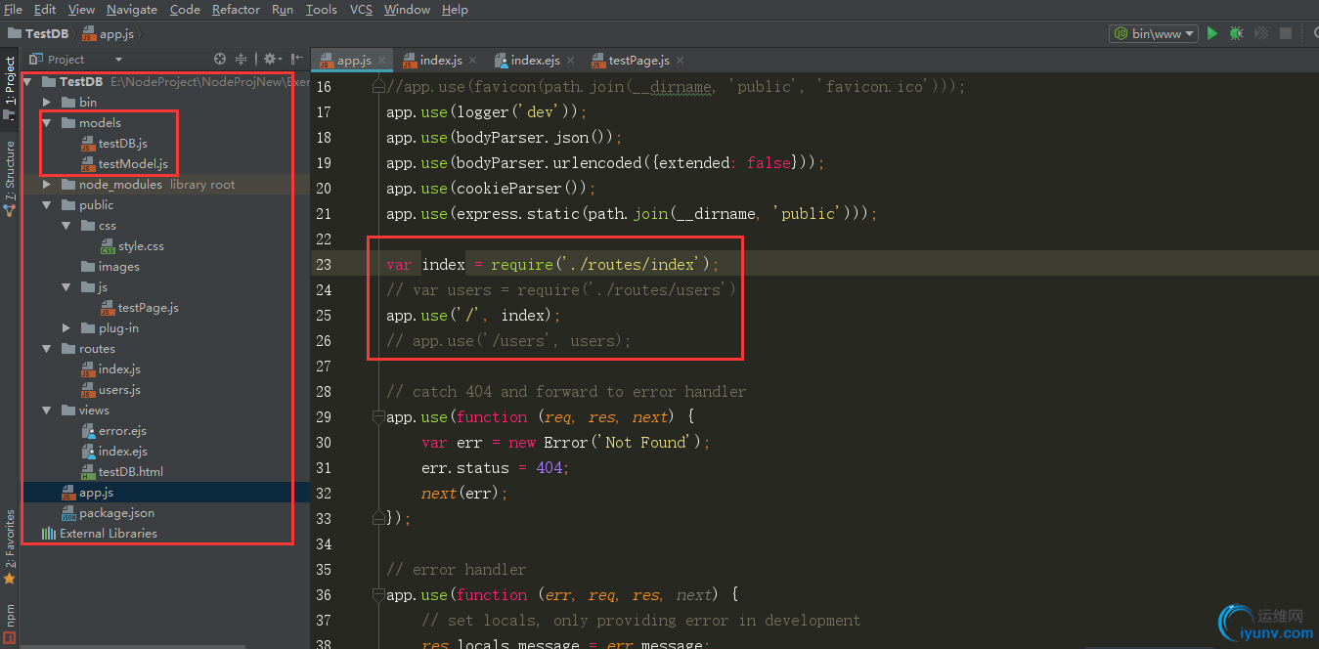Close the testPage.js editor tab
Image resolution: width=1319 pixels, height=649 pixels.
(681, 61)
